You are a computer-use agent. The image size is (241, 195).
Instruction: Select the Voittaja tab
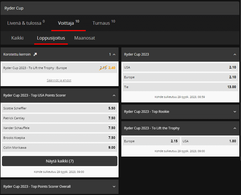tap(68, 23)
